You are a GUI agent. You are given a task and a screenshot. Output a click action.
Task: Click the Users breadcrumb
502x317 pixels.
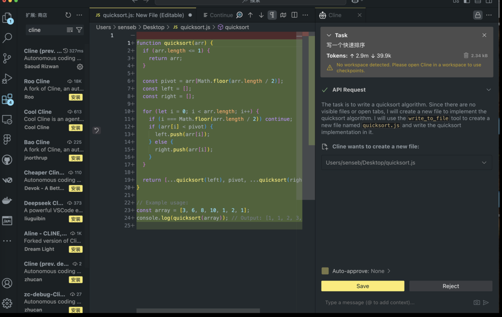pos(103,27)
